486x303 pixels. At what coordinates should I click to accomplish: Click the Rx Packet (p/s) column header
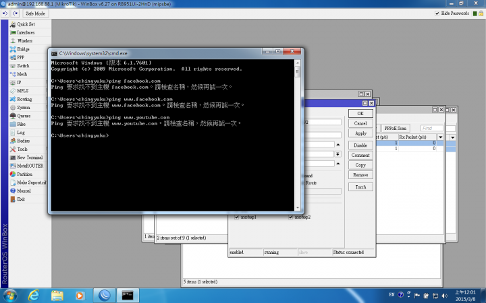418,137
